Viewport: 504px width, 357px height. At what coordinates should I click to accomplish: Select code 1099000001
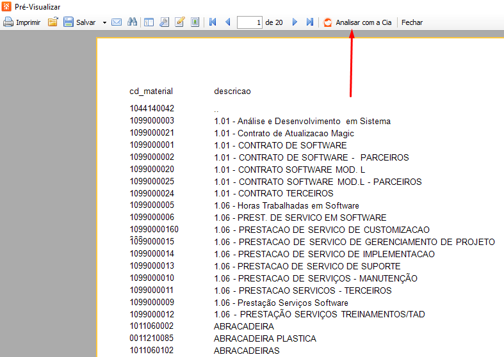152,145
